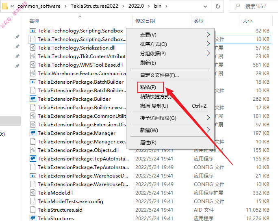278x221 pixels.
Task: Expand the chevron after bin breadcrumb
Action: point(166,6)
